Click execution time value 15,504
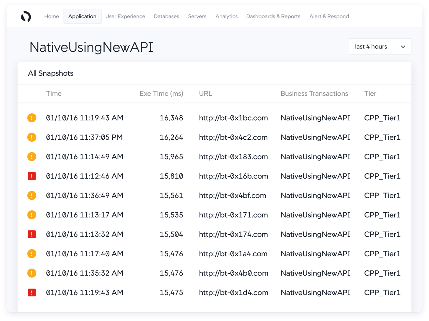The image size is (429, 321). (x=171, y=234)
